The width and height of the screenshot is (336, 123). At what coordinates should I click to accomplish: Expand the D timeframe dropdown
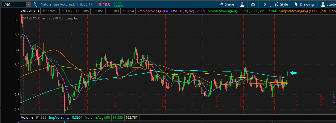coord(266,4)
